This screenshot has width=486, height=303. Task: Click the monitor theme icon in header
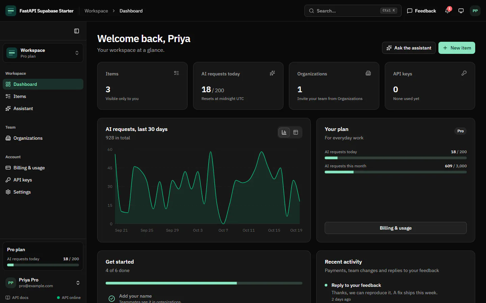tap(461, 11)
